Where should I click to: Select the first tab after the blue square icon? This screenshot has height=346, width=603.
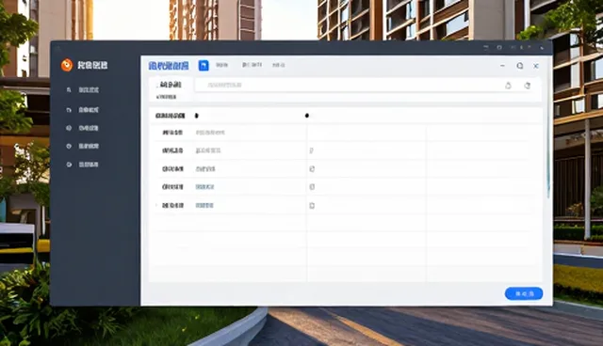(x=222, y=65)
